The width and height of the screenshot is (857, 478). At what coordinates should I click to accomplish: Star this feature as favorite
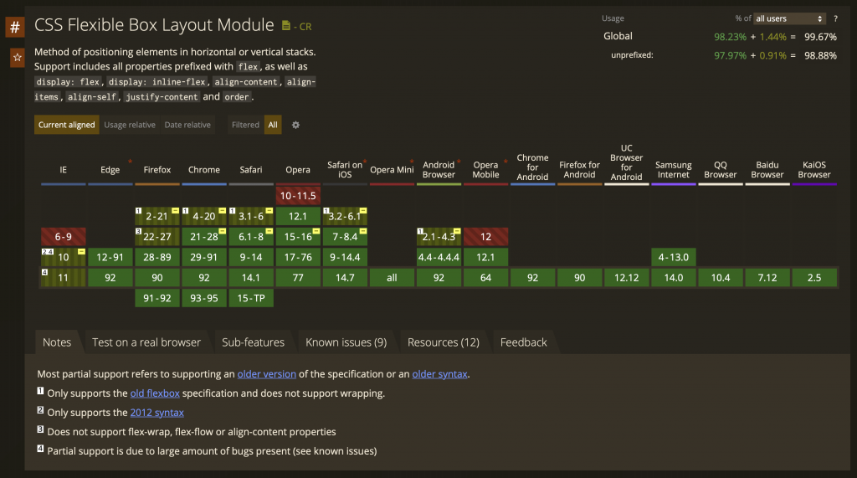click(18, 58)
